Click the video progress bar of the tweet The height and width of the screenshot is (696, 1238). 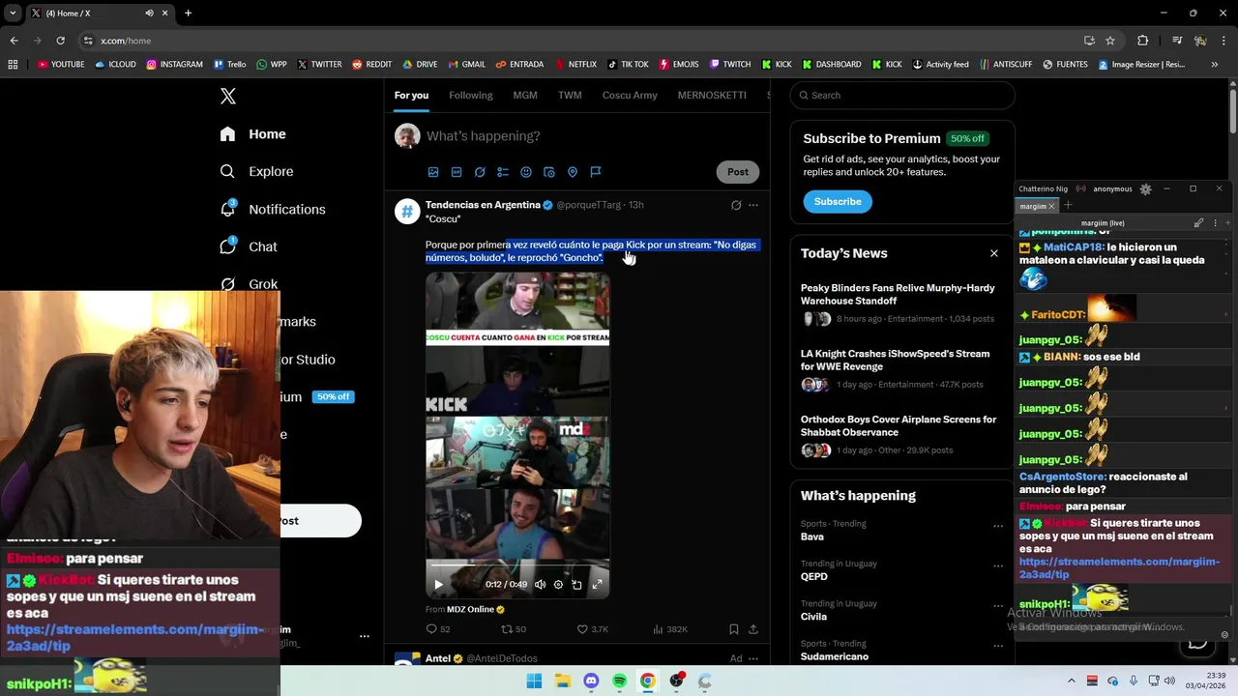tap(517, 564)
